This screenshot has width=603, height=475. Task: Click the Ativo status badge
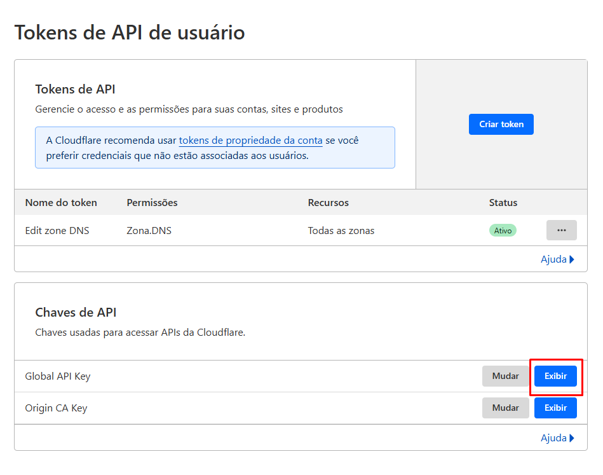click(x=503, y=231)
